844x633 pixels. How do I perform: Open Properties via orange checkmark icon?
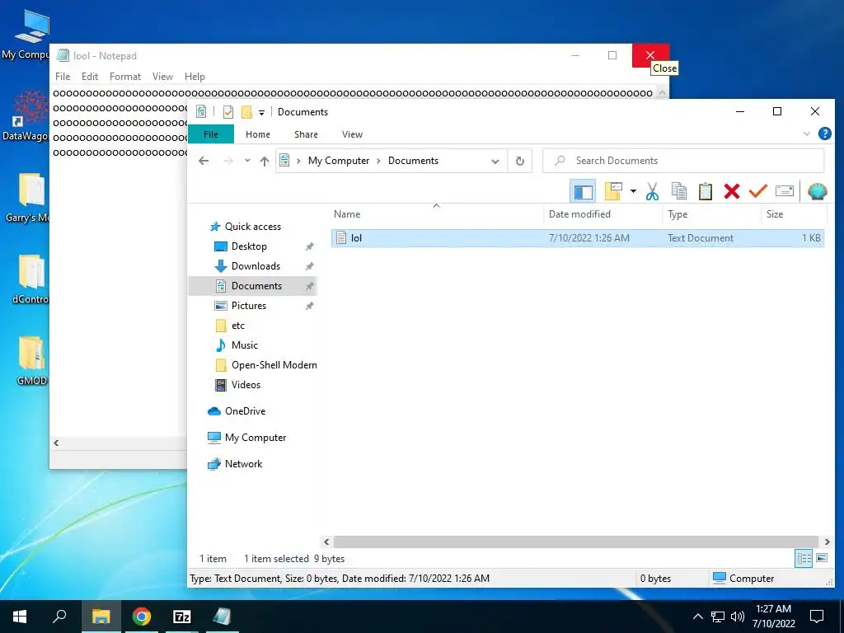pos(758,190)
